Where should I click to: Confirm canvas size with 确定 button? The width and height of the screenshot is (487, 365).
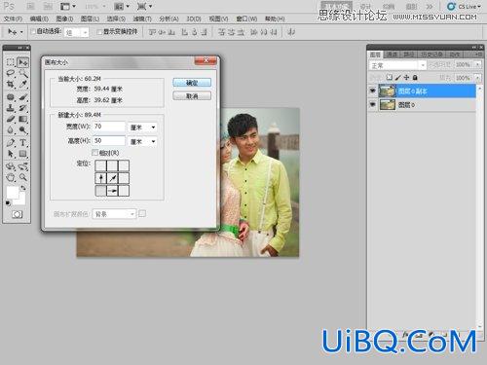192,83
